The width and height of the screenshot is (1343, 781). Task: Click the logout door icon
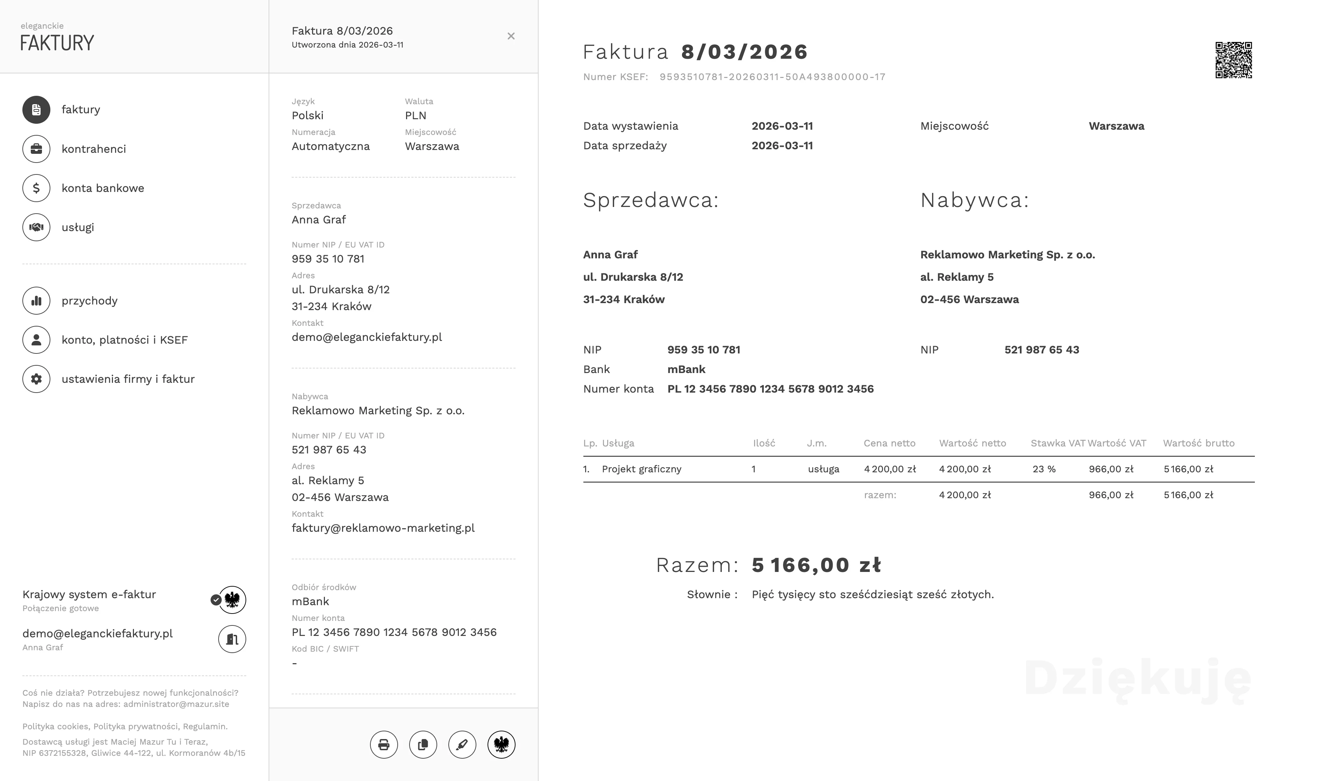pyautogui.click(x=232, y=639)
